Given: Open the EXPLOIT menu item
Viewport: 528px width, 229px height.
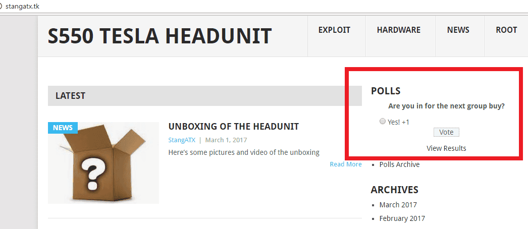Looking at the screenshot, I should pyautogui.click(x=334, y=30).
